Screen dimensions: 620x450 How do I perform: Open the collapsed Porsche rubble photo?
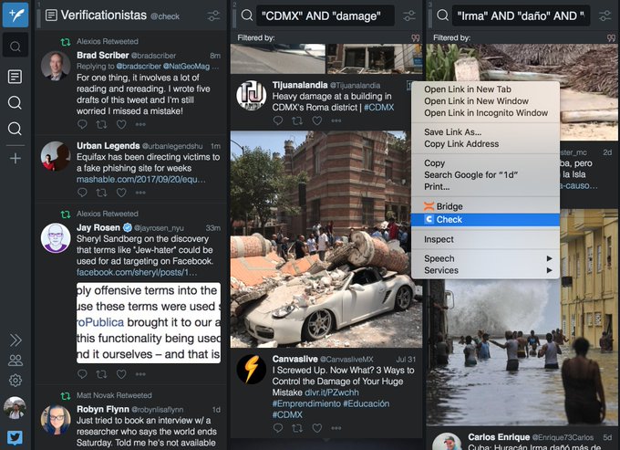pyautogui.click(x=326, y=239)
